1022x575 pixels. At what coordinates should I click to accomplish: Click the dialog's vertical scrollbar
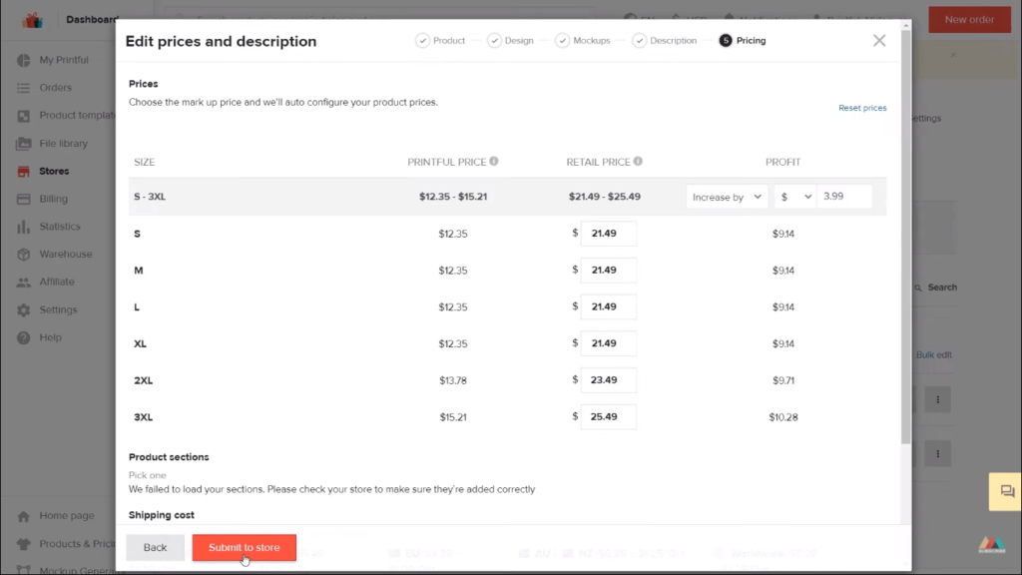pos(906,238)
